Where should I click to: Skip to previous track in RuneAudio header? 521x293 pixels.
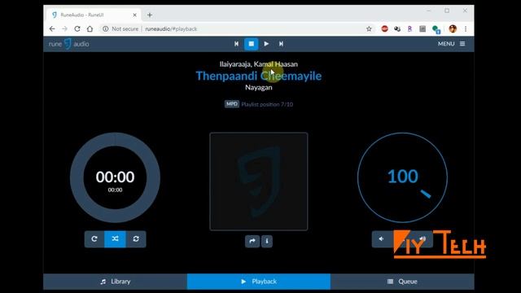236,44
